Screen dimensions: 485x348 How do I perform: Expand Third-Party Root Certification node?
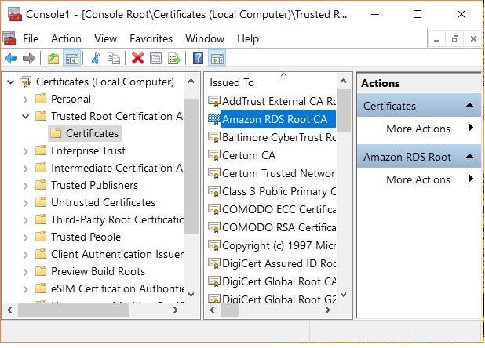pyautogui.click(x=26, y=220)
